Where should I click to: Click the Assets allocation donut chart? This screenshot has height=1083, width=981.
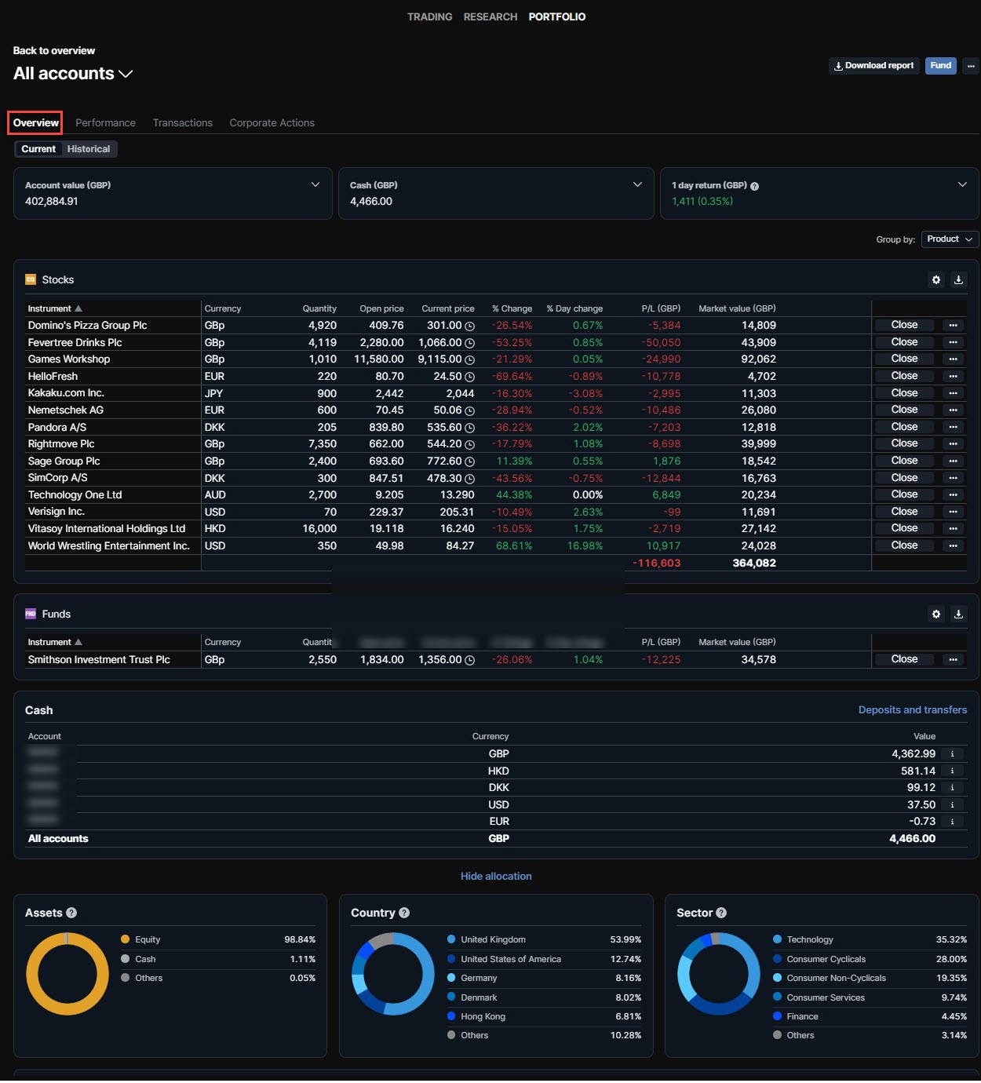coord(67,974)
